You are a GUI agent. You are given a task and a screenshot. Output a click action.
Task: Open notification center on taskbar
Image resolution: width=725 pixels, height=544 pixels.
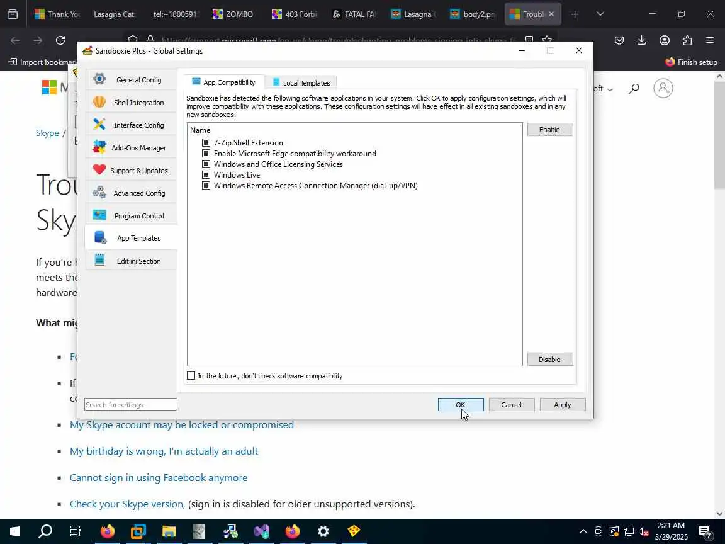click(x=705, y=531)
